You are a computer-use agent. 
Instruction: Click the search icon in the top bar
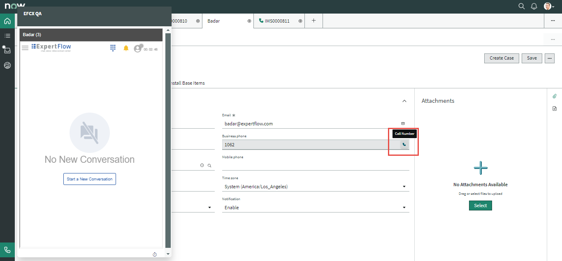[x=521, y=6]
